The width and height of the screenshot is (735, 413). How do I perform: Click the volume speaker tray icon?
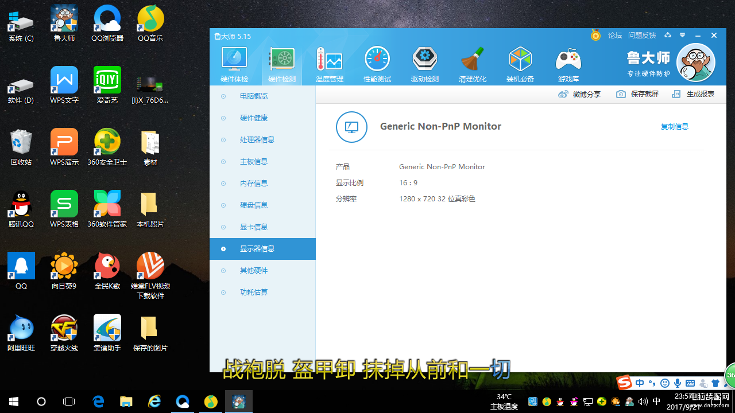643,402
